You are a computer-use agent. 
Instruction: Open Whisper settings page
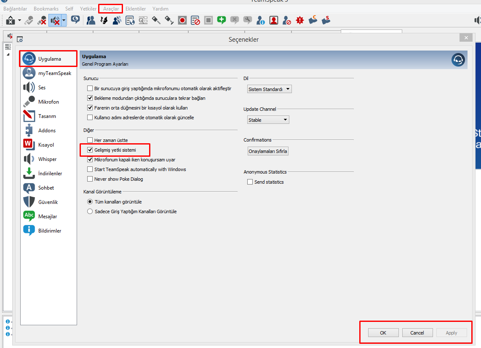pyautogui.click(x=48, y=159)
